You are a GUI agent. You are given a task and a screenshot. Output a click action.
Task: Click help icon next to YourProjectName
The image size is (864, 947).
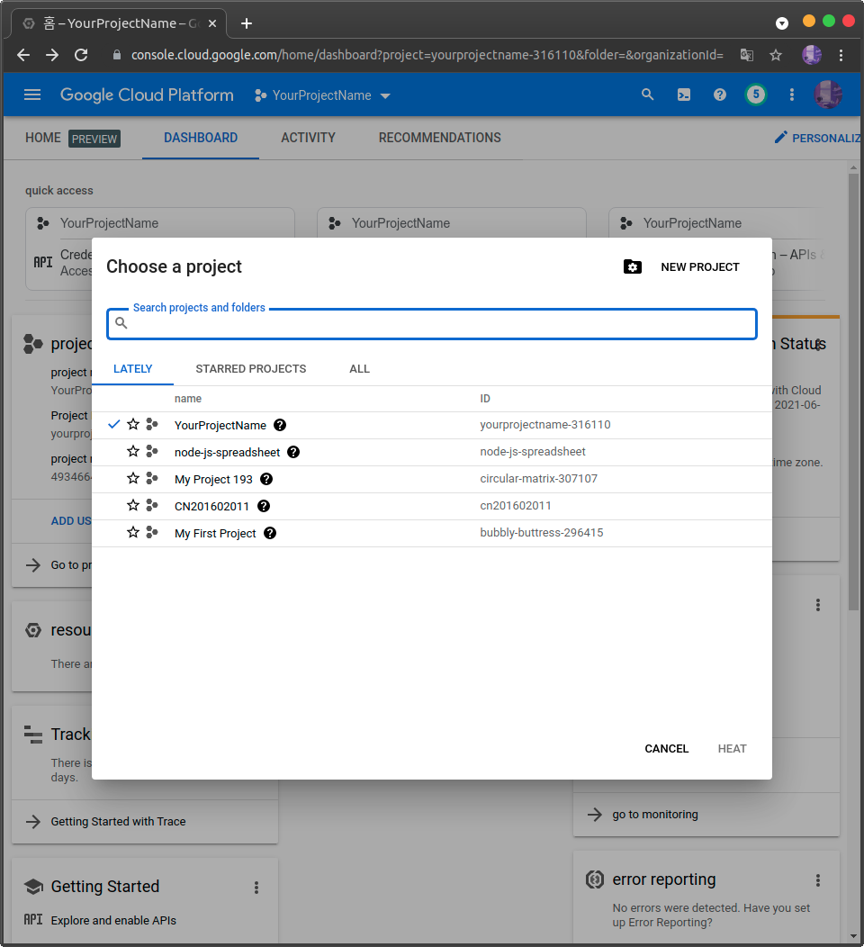click(280, 425)
